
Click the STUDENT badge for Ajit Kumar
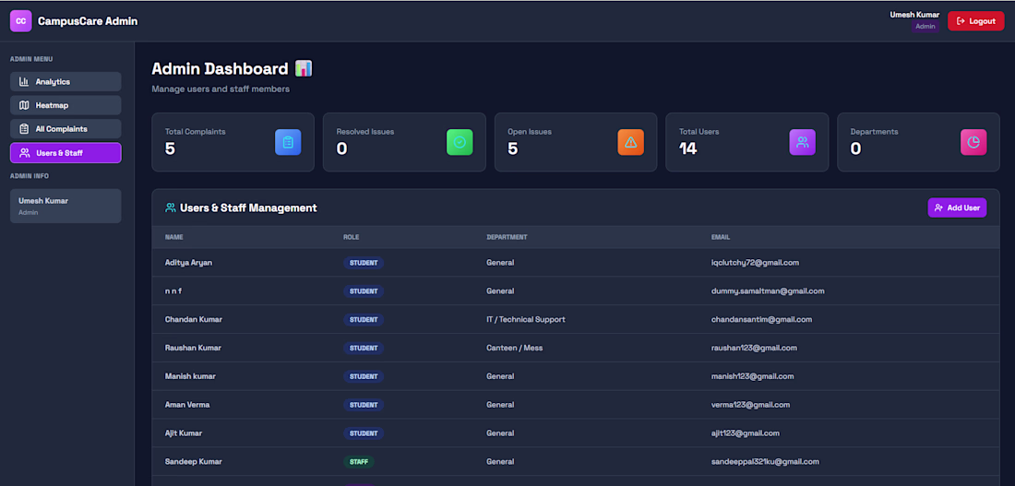(364, 433)
